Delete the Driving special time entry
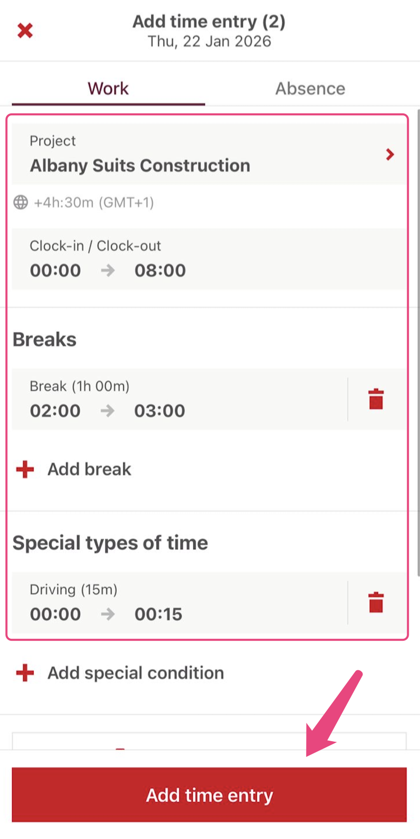Screen dimensions: 420x839 376,602
